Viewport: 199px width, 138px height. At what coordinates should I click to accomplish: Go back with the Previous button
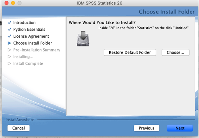[147, 128]
